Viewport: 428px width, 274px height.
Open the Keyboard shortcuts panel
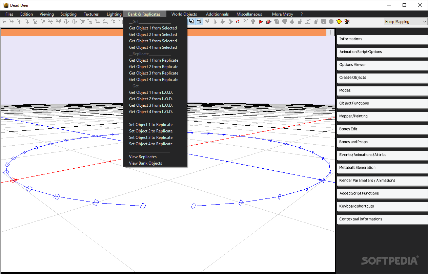382,206
